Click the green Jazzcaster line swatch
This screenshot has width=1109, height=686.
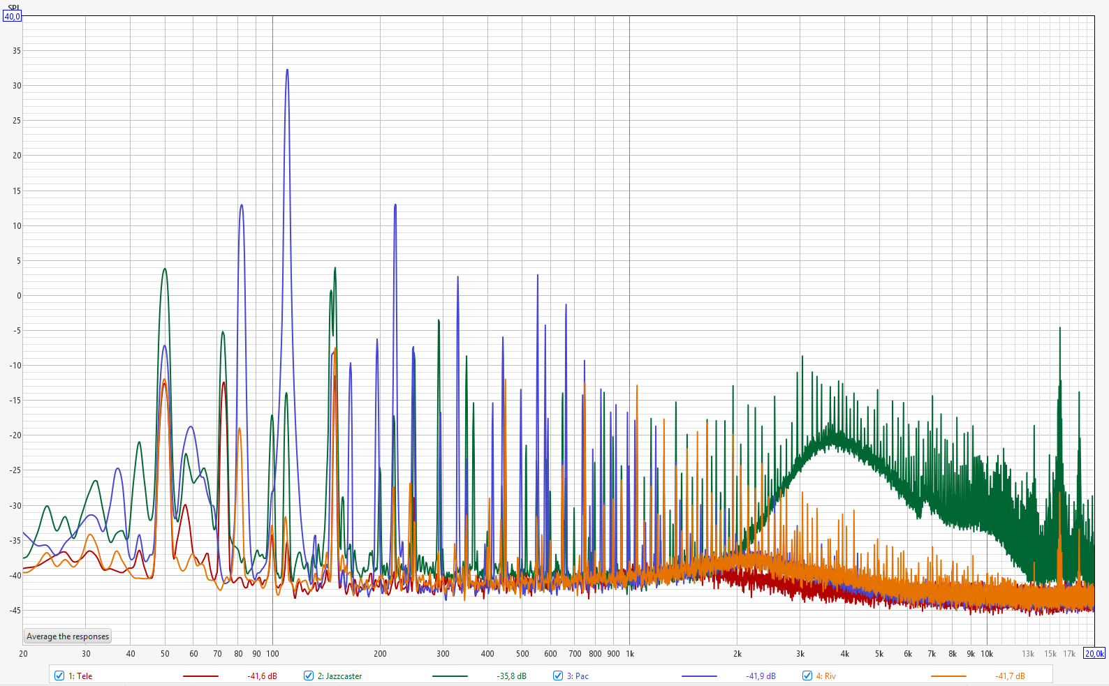[450, 676]
